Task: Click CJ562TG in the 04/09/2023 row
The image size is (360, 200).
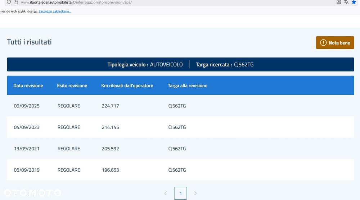Action: coord(177,127)
